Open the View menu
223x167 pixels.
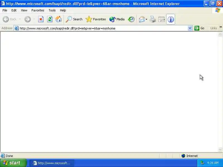coord(24,10)
